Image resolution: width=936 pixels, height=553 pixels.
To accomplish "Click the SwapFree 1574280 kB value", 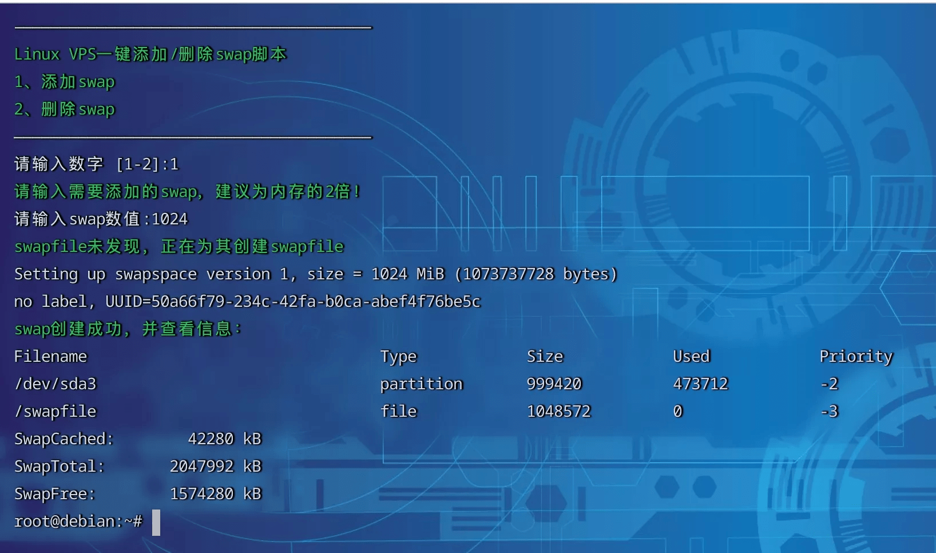I will tap(216, 494).
